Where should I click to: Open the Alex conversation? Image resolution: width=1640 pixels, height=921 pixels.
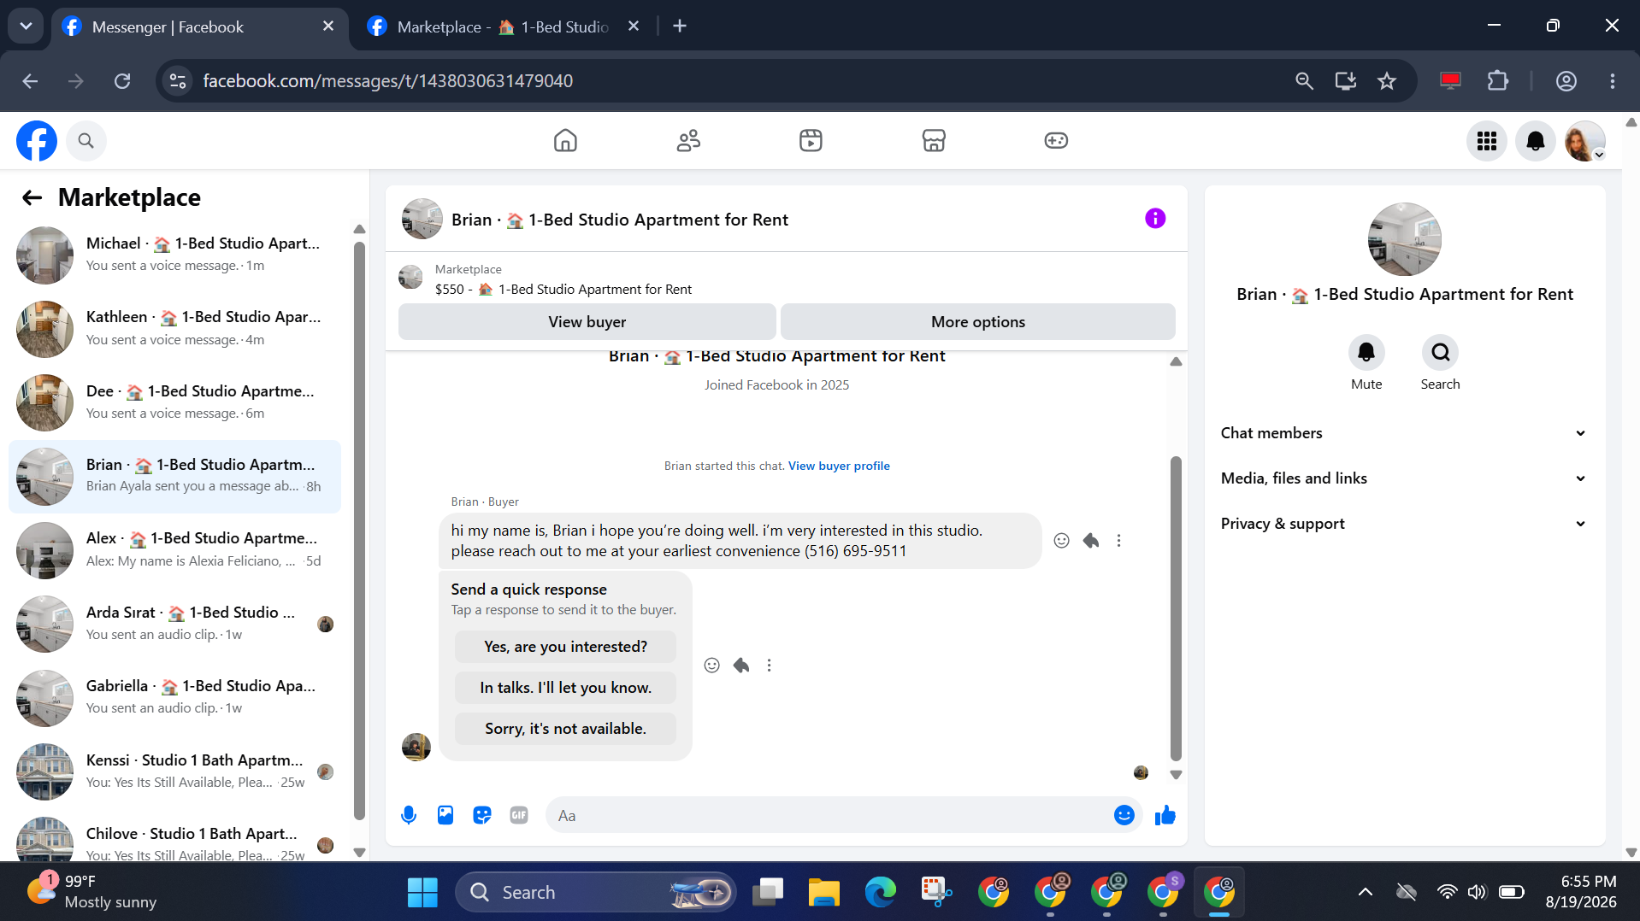click(x=174, y=550)
